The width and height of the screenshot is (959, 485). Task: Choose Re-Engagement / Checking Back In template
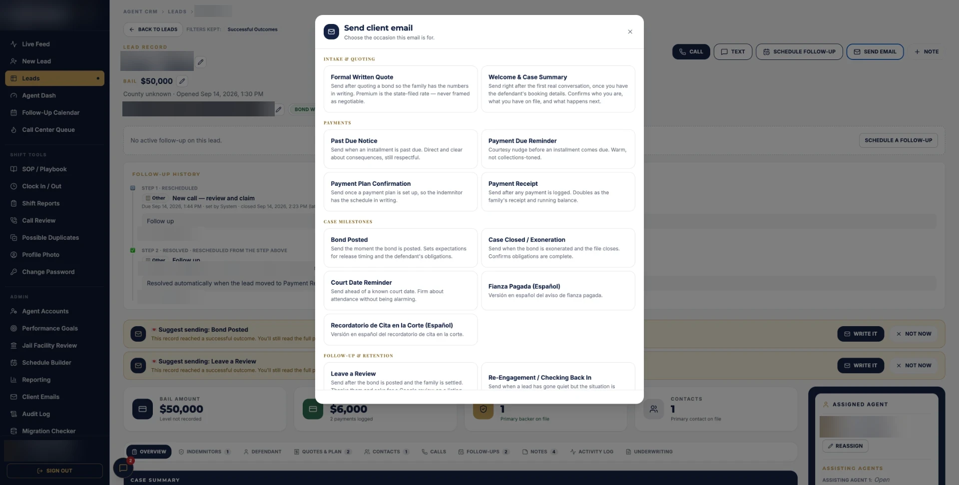pos(558,377)
